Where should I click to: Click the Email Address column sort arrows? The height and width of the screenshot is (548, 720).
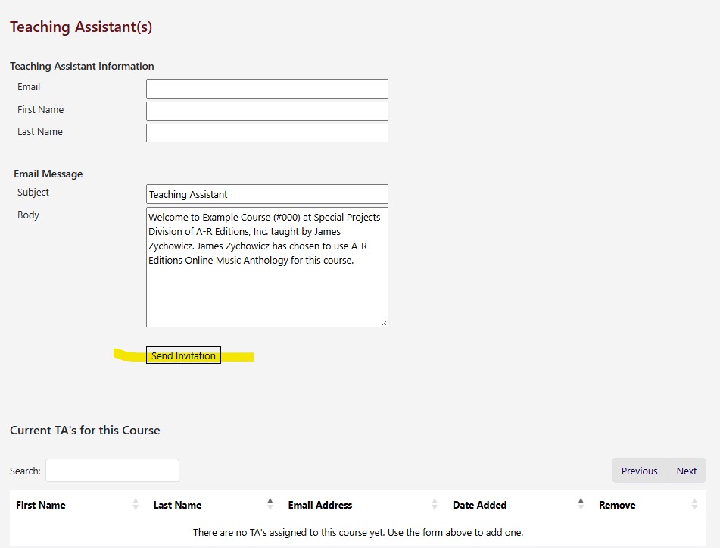(435, 505)
